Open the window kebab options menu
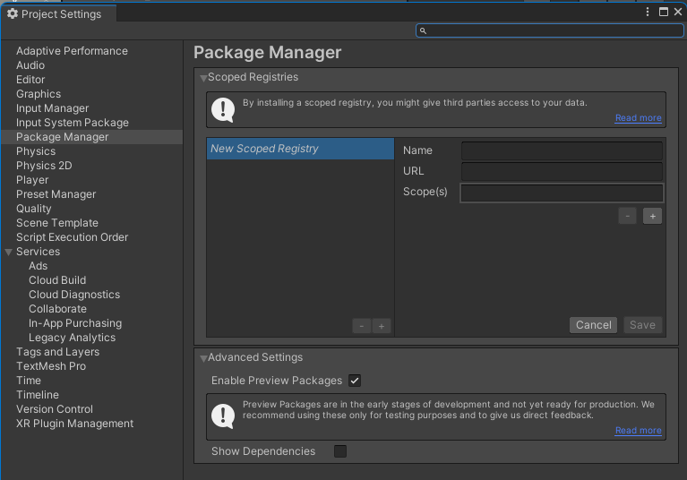 [x=648, y=12]
